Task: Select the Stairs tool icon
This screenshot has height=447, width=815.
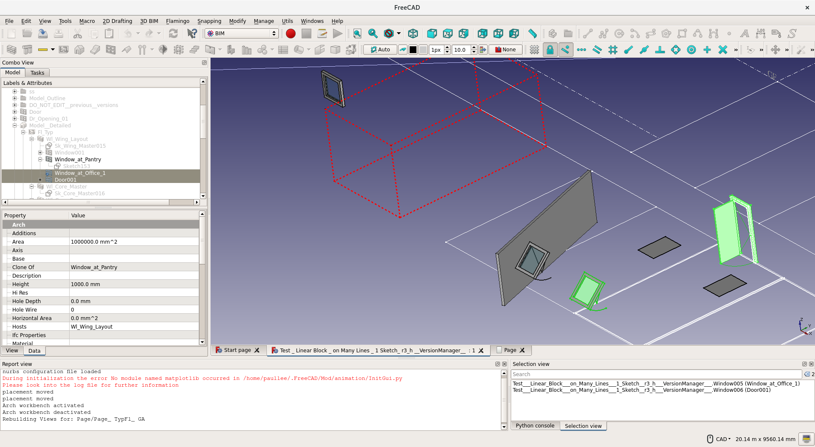Action: 194,50
